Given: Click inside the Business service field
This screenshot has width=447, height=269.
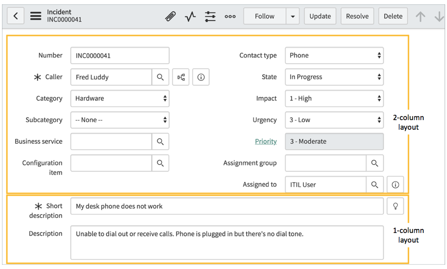Looking at the screenshot, I should [111, 141].
